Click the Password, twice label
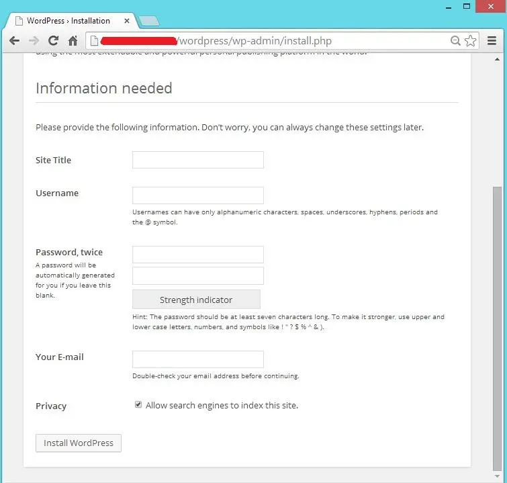Viewport: 507px width, 483px height. [x=69, y=252]
